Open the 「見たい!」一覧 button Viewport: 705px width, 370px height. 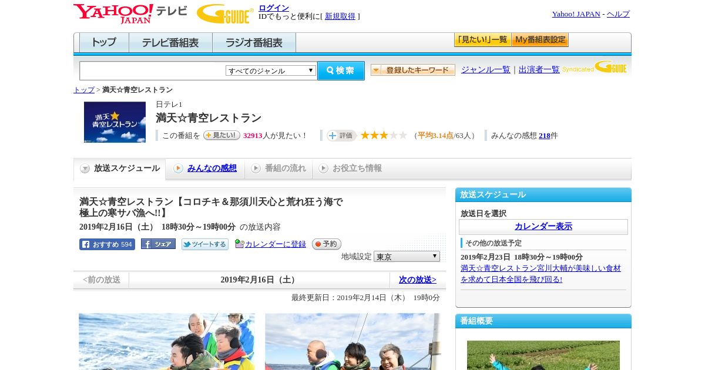(x=482, y=40)
